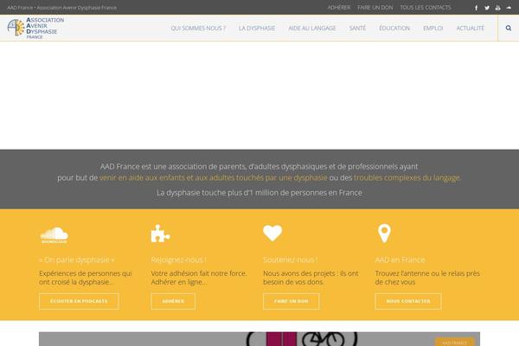Screen dimensions: 519x346
Task: Open the Actualité menu
Action: [x=471, y=29]
